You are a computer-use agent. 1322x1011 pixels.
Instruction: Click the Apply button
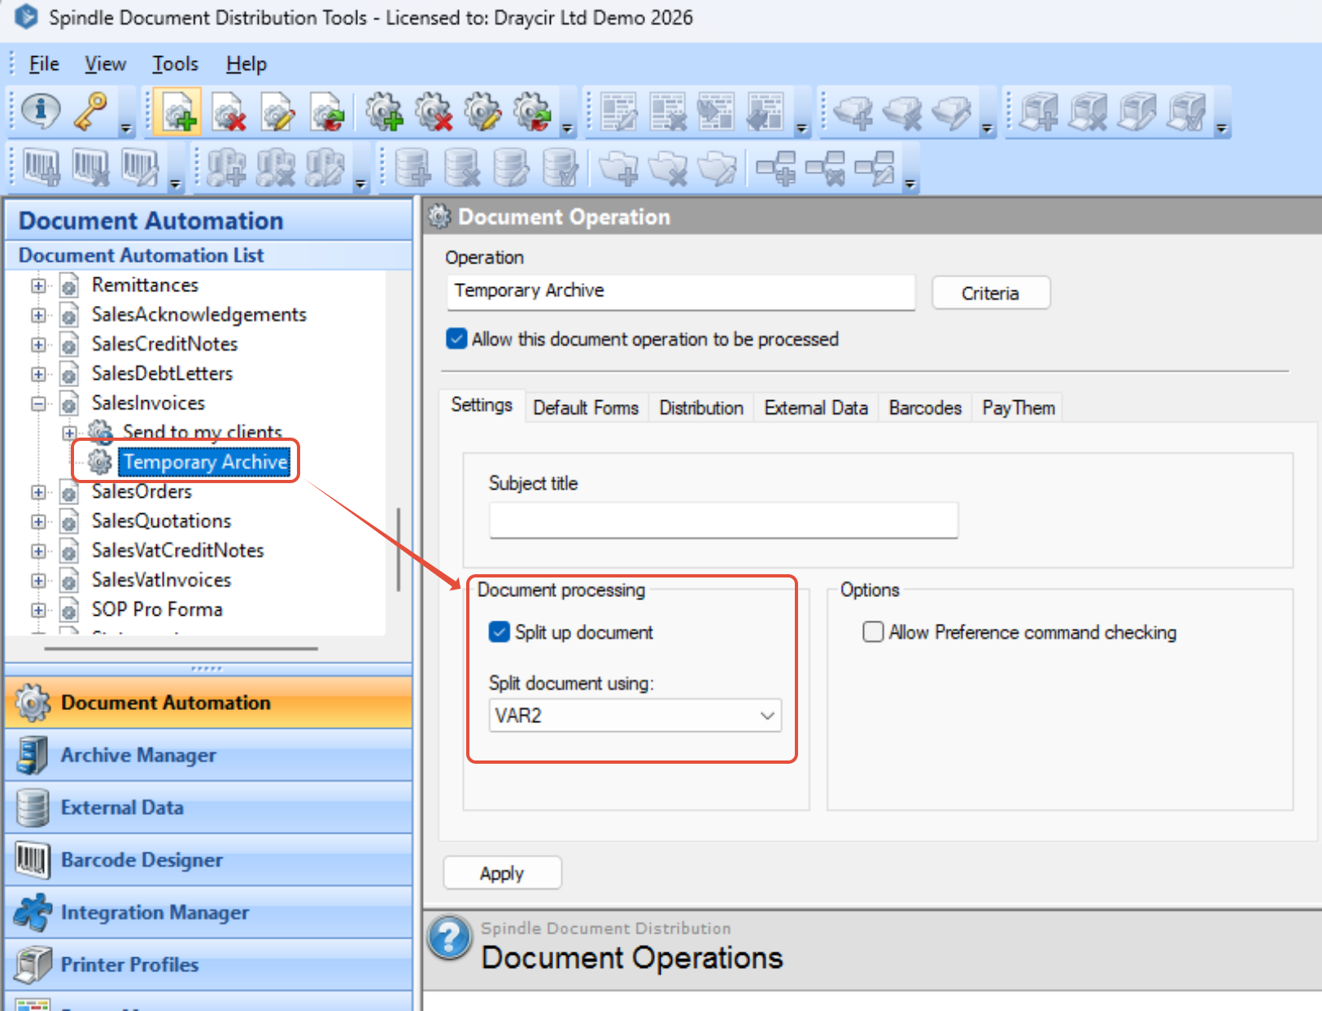pyautogui.click(x=502, y=873)
